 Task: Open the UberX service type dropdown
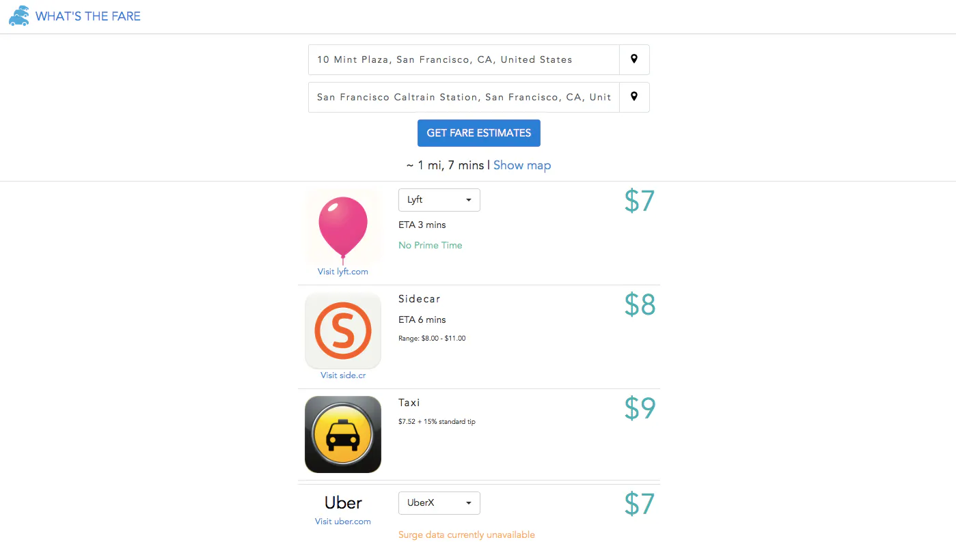pyautogui.click(x=439, y=503)
